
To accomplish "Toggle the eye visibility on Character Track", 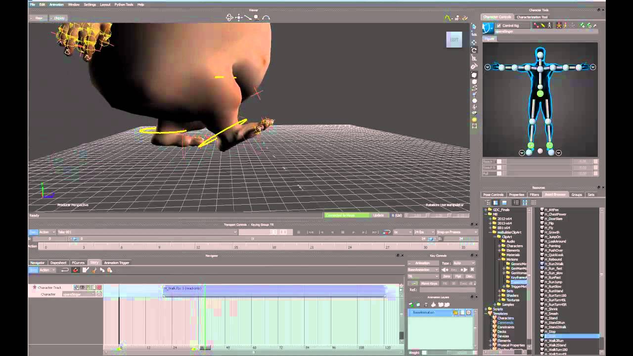I will pyautogui.click(x=82, y=287).
